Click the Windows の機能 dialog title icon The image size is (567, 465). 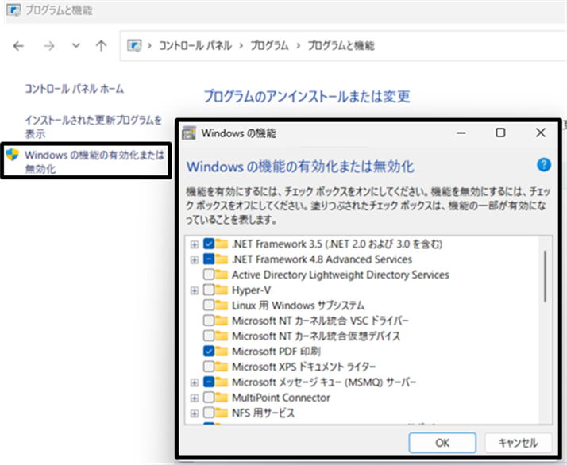(x=189, y=133)
